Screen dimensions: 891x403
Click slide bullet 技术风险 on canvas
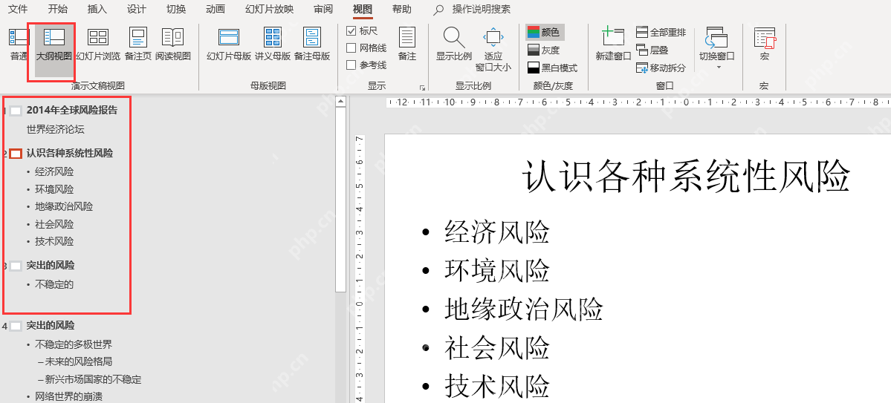pyautogui.click(x=497, y=387)
